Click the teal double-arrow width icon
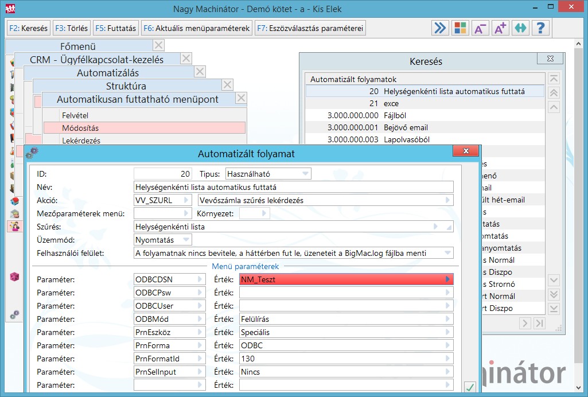Screen dimensions: 588x397 [520, 28]
